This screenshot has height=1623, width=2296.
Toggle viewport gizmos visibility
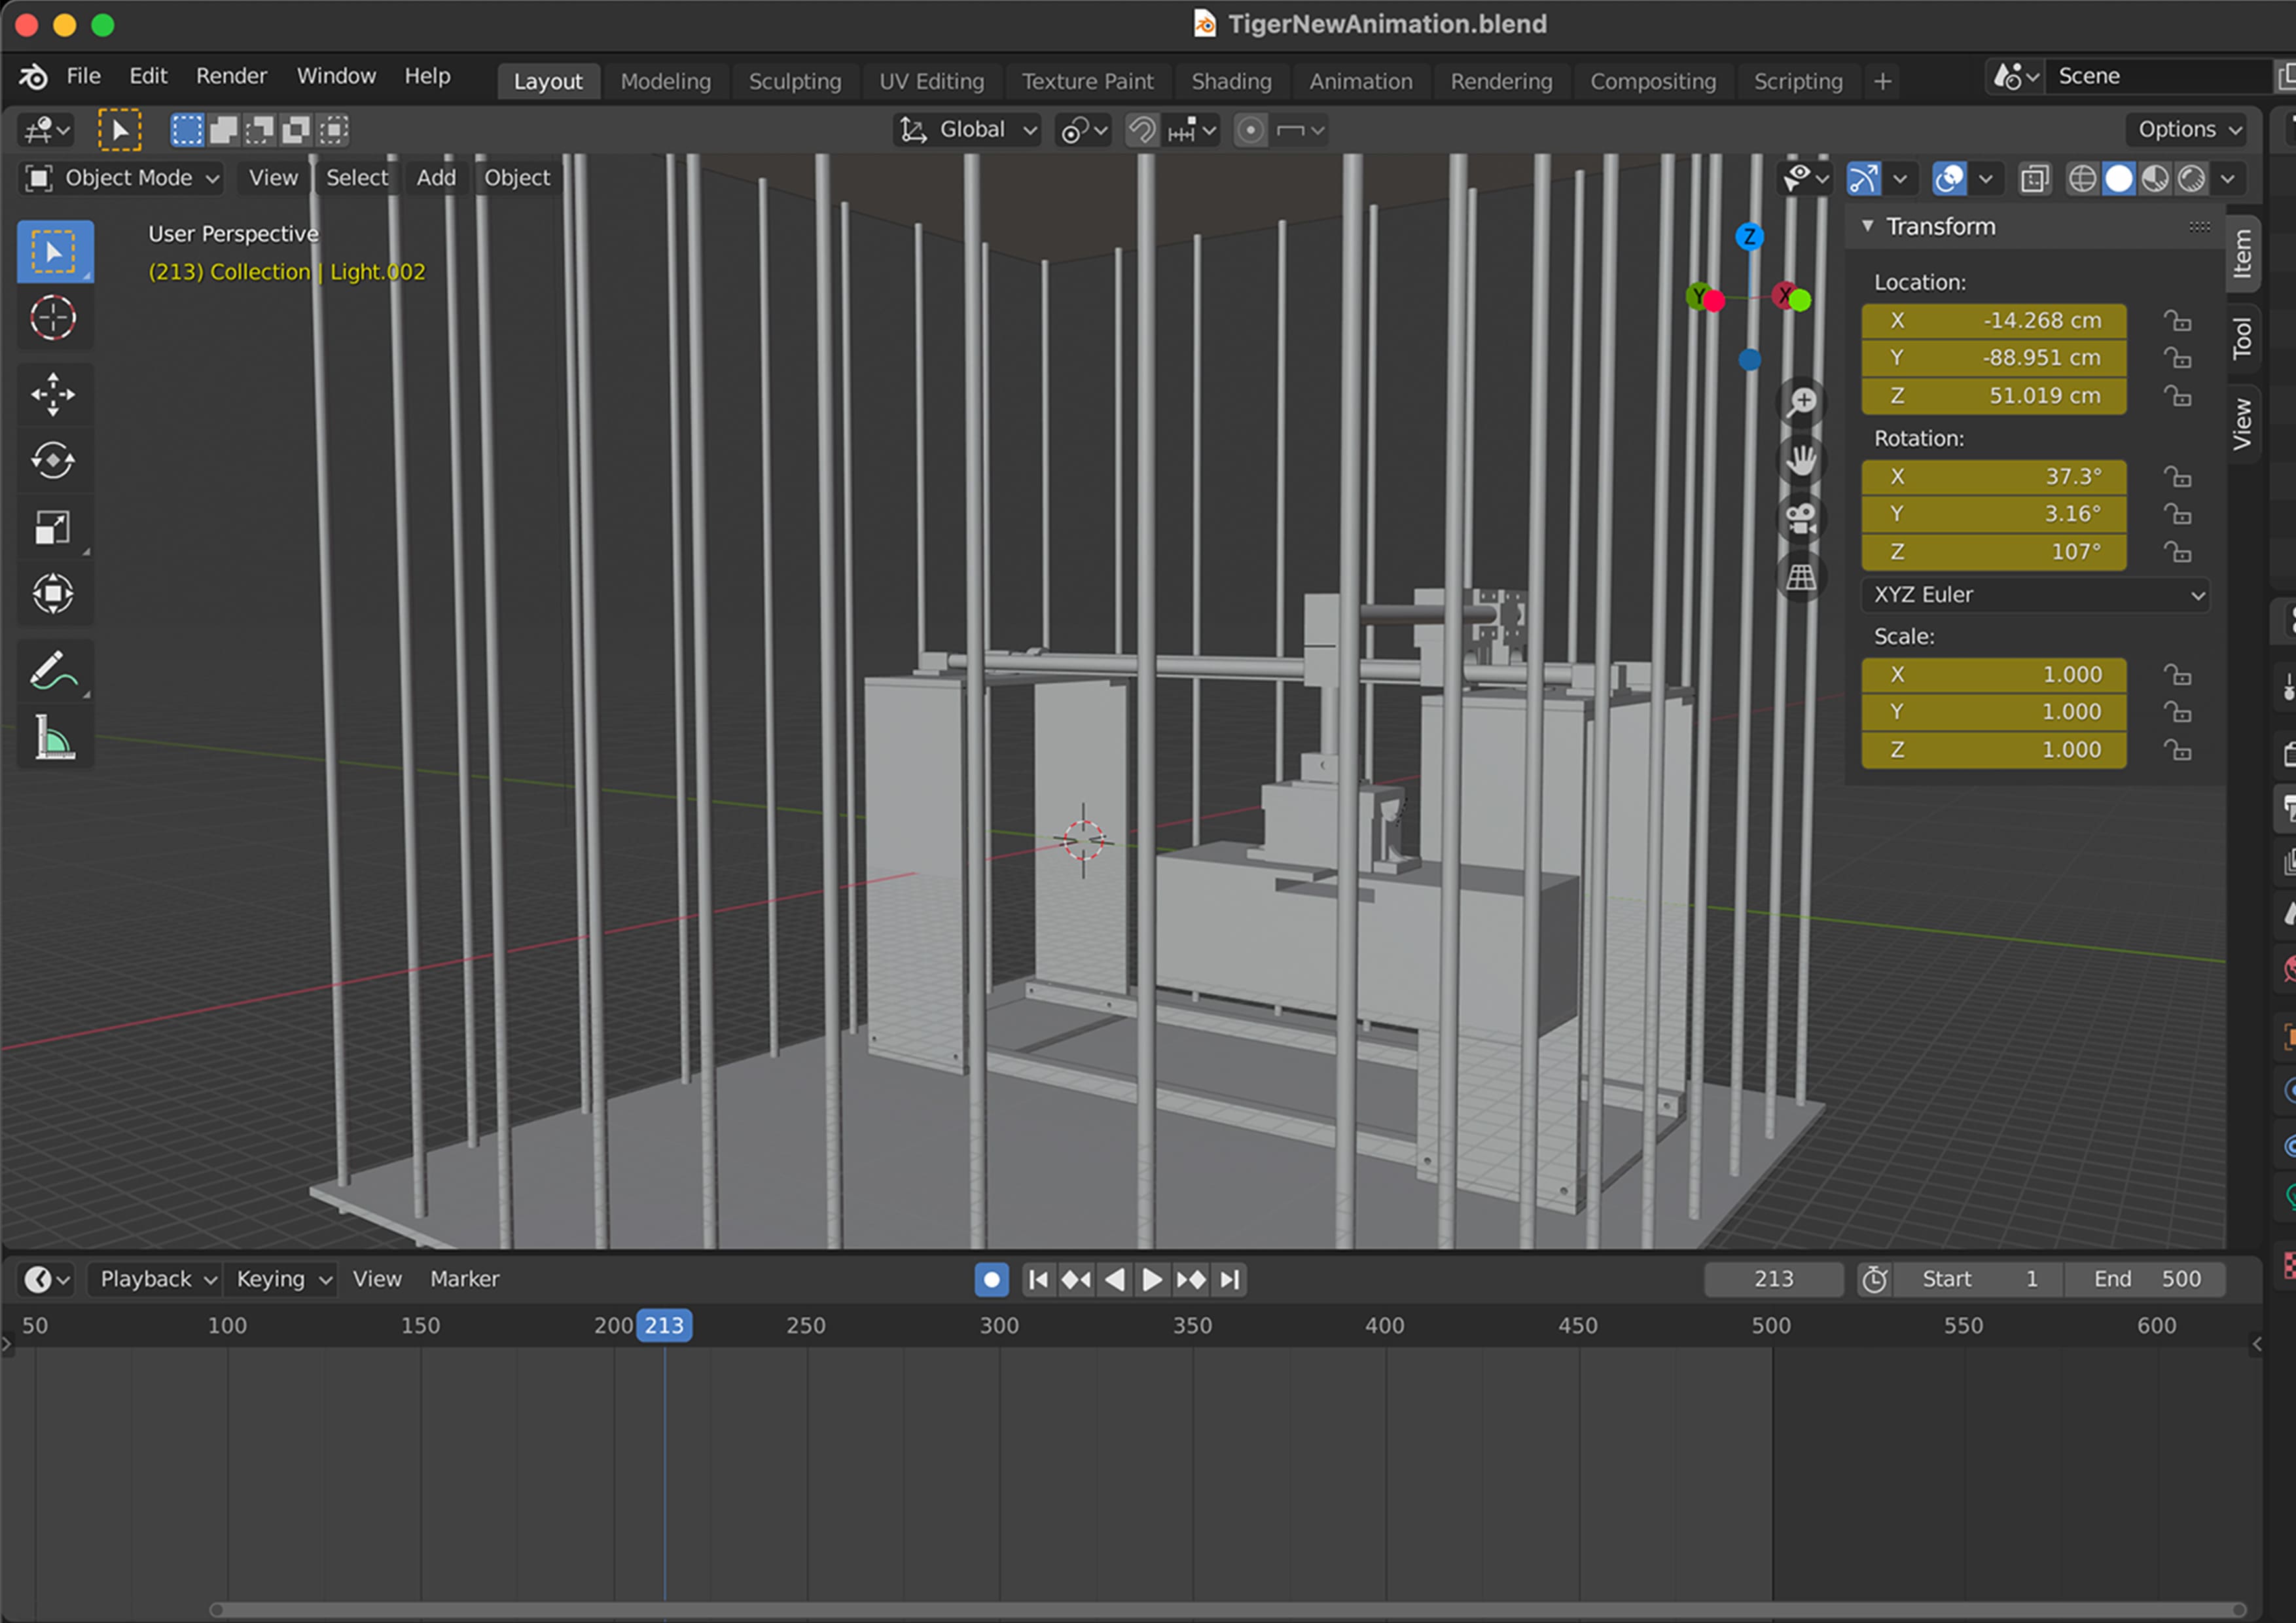click(x=1864, y=179)
